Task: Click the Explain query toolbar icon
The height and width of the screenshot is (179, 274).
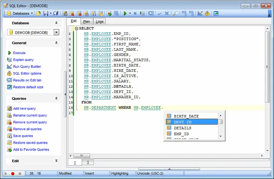Action: (x=142, y=14)
